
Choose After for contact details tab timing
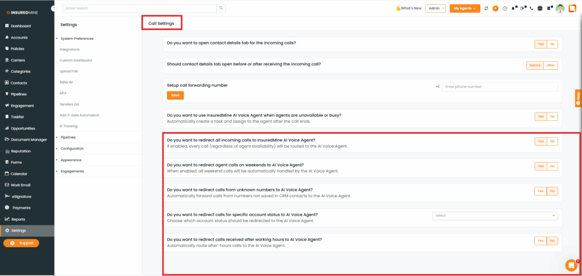click(550, 65)
